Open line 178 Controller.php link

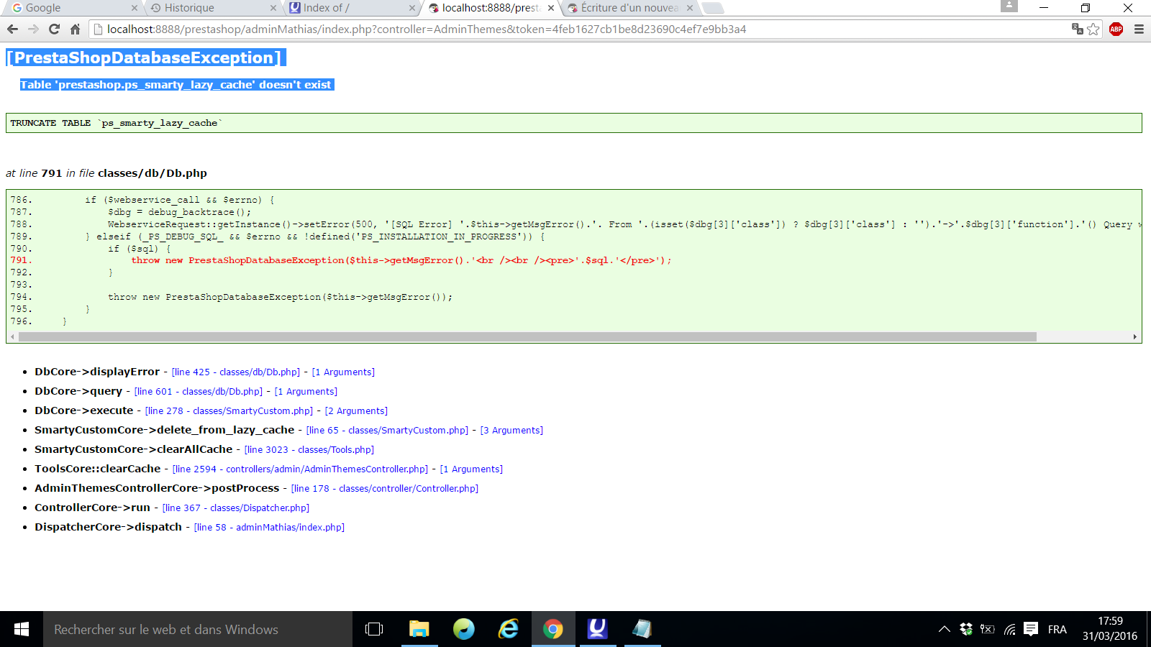tap(385, 489)
